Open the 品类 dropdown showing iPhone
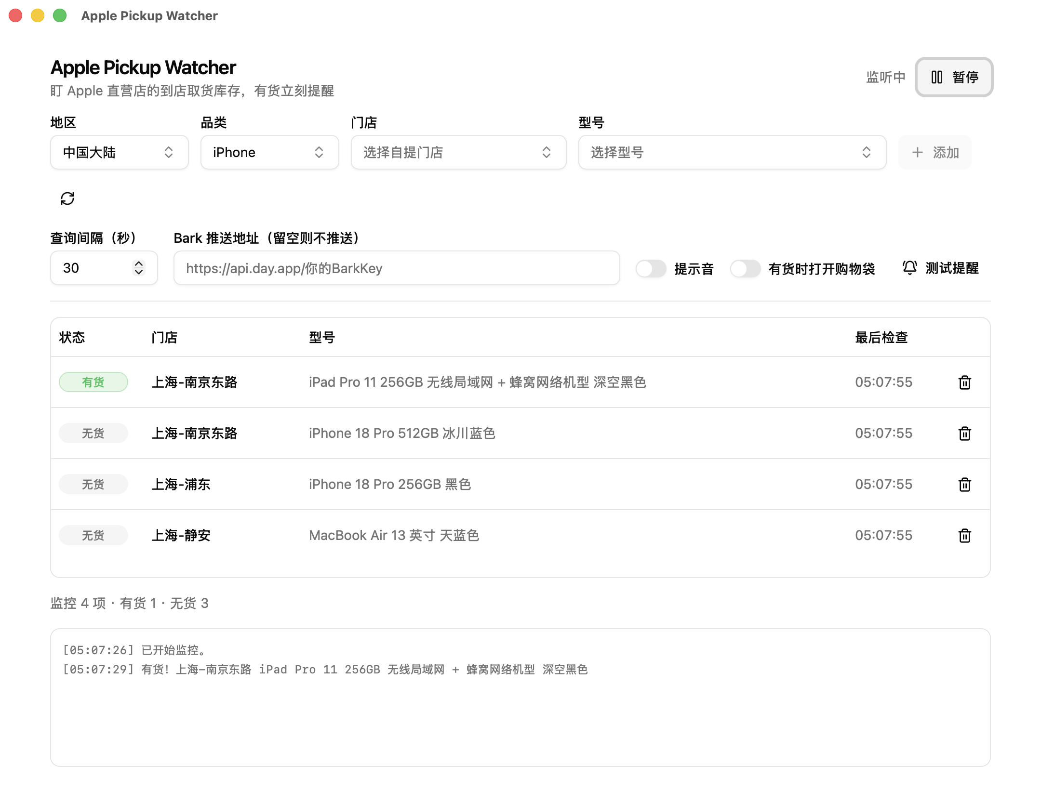1041x790 pixels. tap(269, 152)
